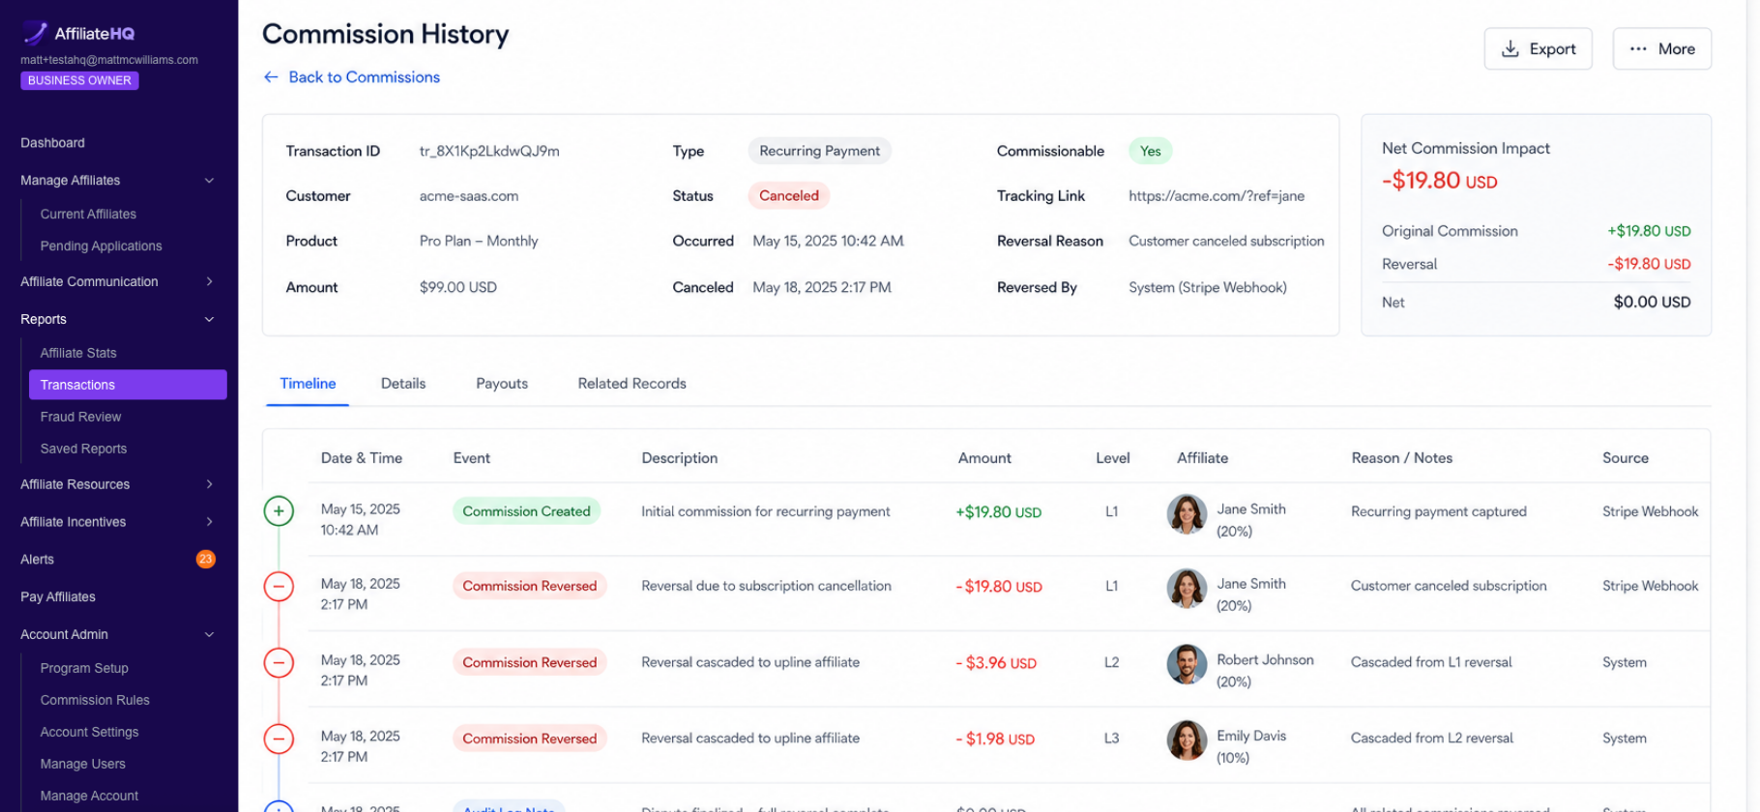Viewport: 1760px width, 812px height.
Task: Click the red minus marker for Jane Smith reversal
Action: (x=279, y=586)
